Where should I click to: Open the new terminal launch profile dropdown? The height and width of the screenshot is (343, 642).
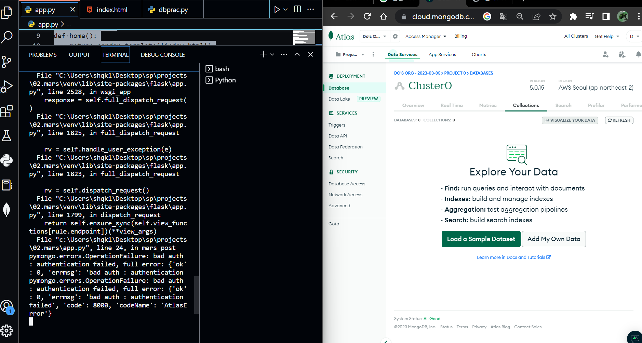[x=272, y=54]
